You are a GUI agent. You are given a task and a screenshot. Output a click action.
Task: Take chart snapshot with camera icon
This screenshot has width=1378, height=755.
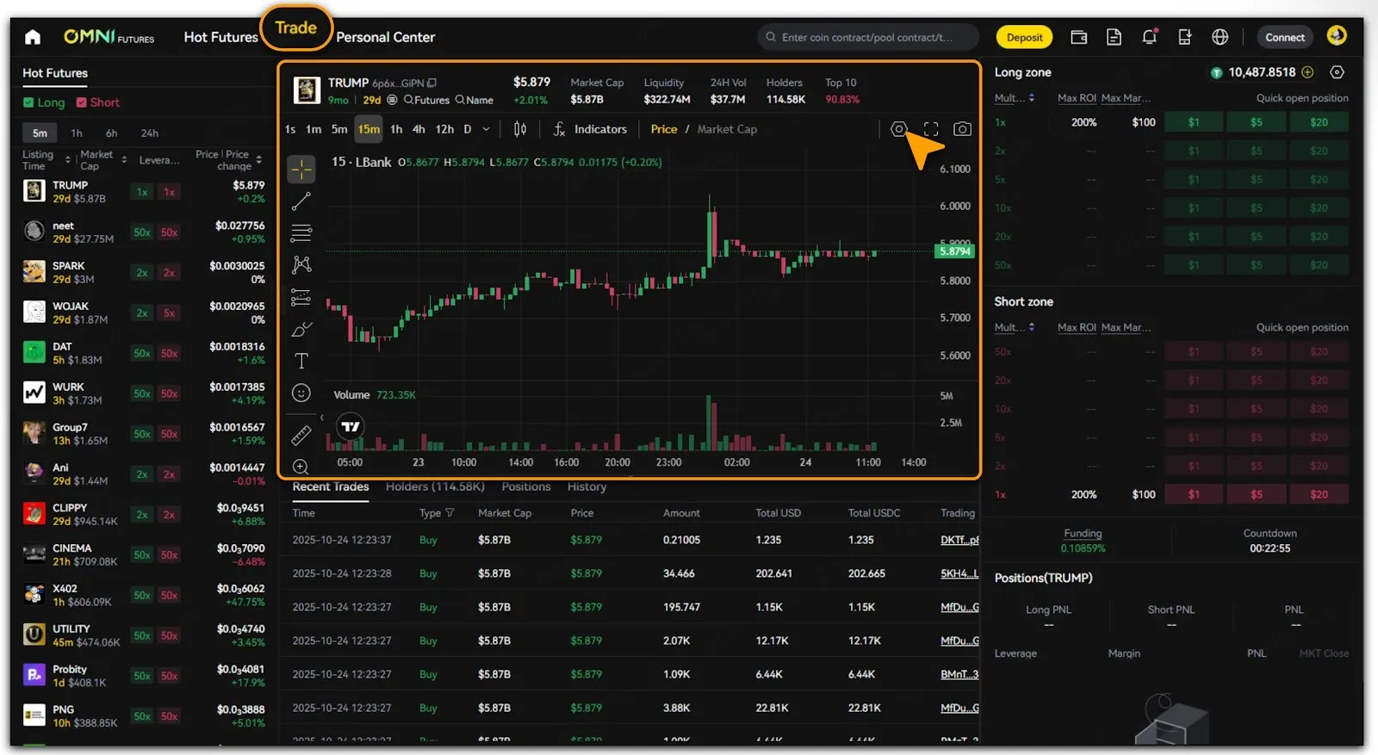point(962,129)
